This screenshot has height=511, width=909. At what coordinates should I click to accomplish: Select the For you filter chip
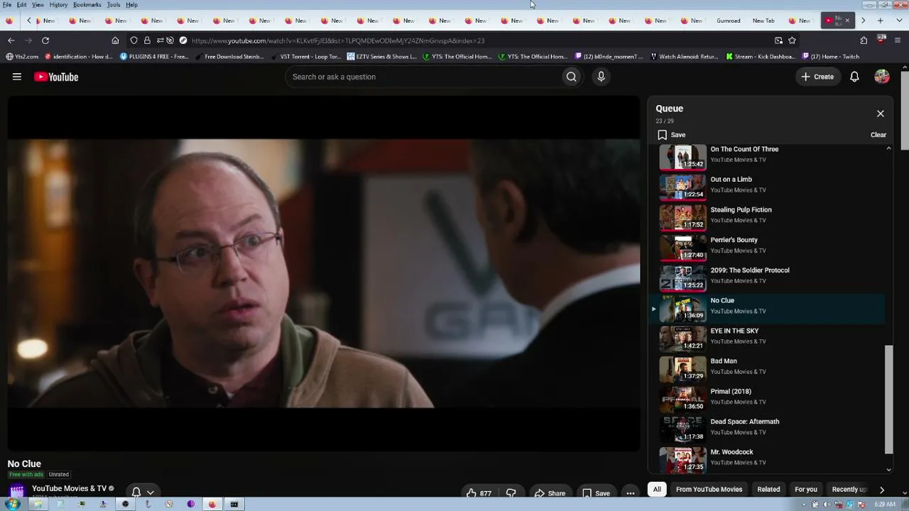coord(806,489)
